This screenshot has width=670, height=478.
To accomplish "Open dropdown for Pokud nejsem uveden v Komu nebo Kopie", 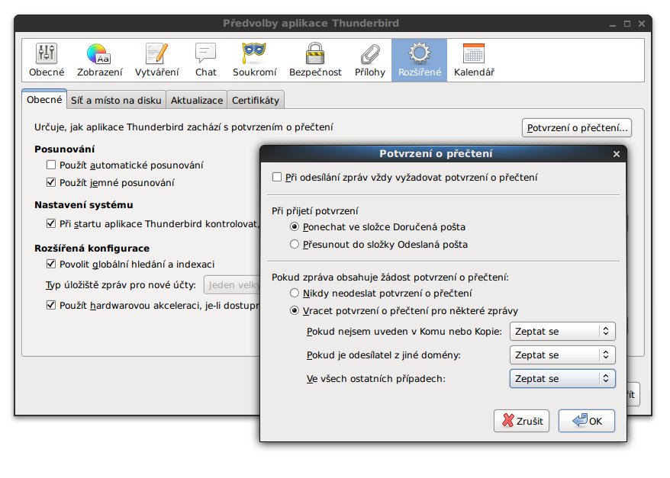I will click(562, 331).
